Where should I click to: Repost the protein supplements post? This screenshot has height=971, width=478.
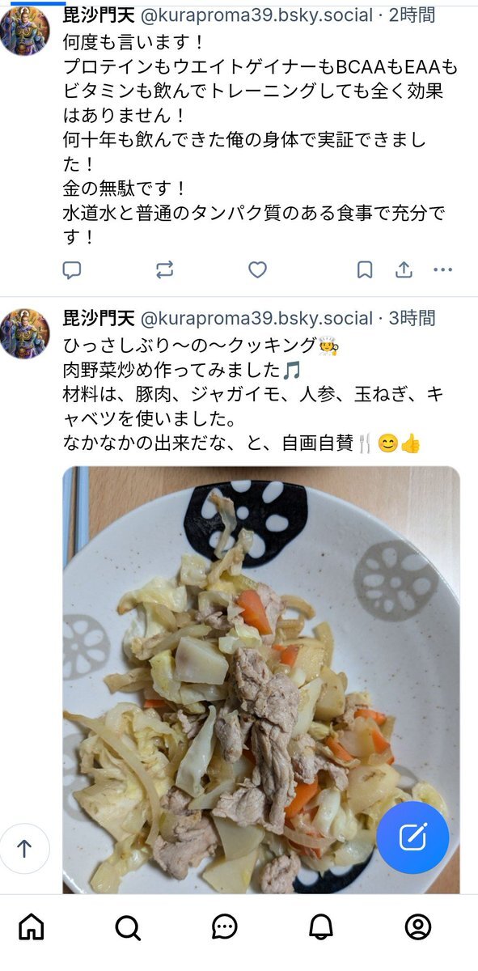coord(165,269)
